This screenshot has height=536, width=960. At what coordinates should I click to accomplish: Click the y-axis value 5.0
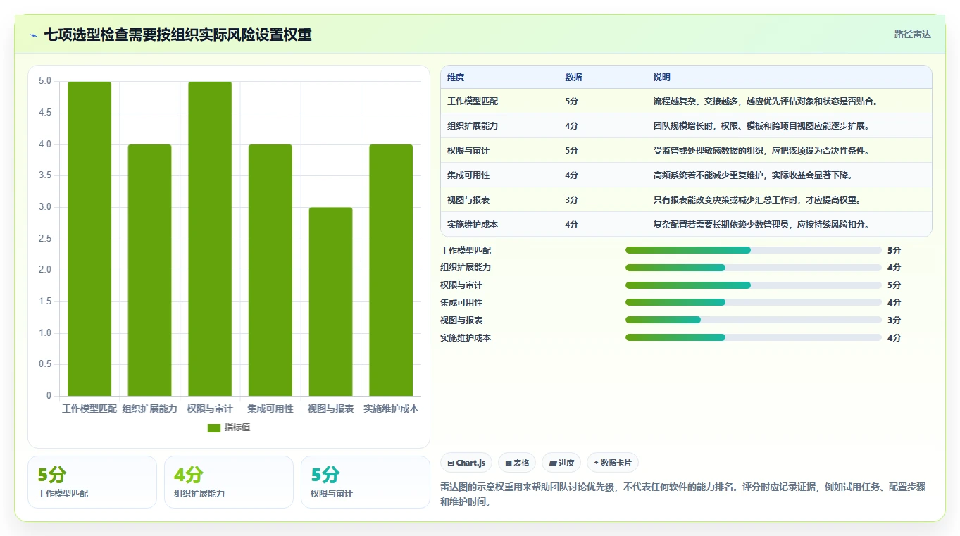(x=45, y=81)
